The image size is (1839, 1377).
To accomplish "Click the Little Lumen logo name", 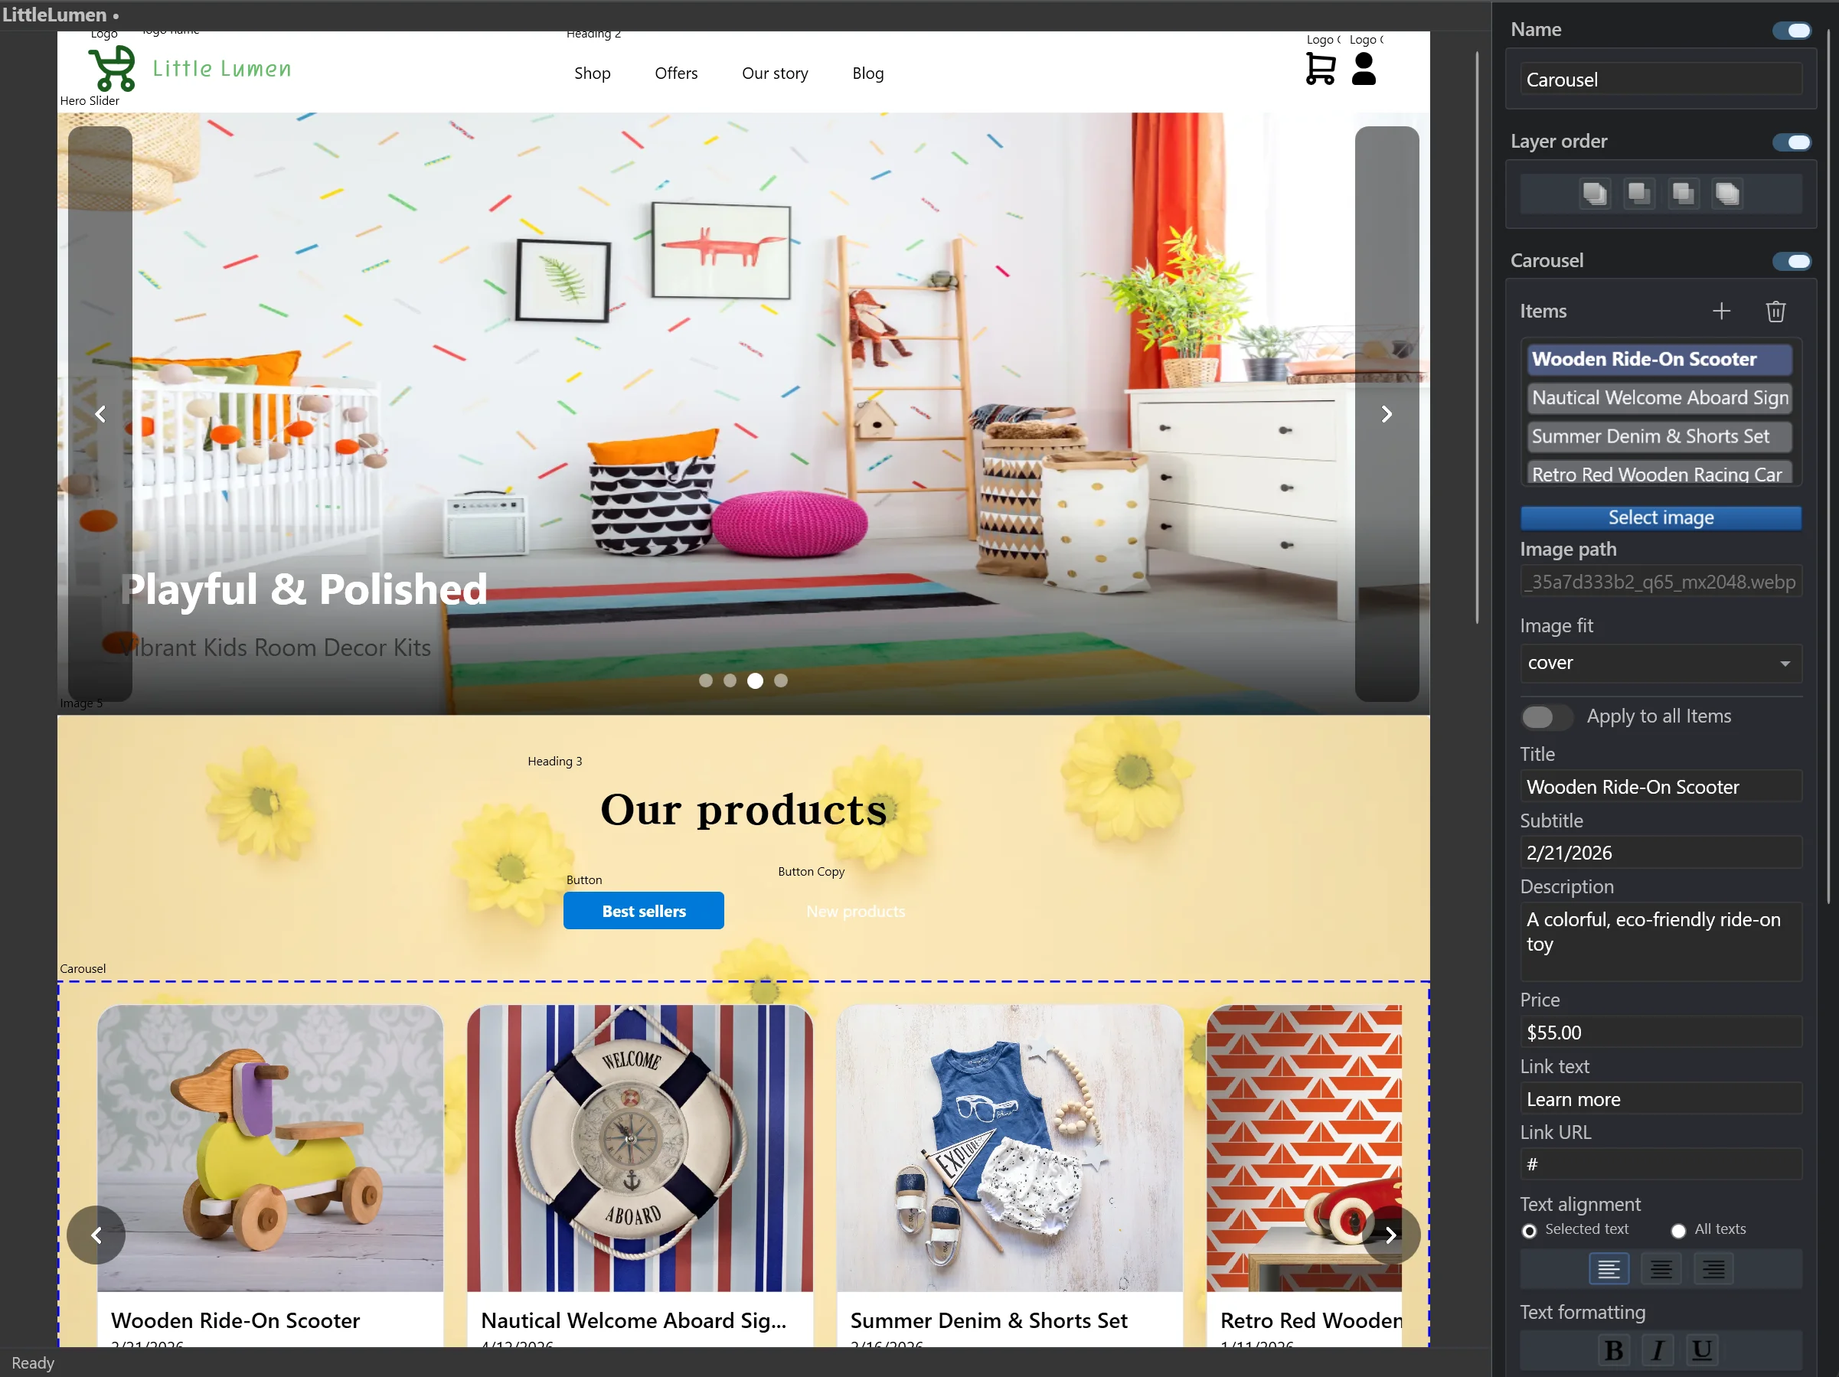I will tap(222, 68).
